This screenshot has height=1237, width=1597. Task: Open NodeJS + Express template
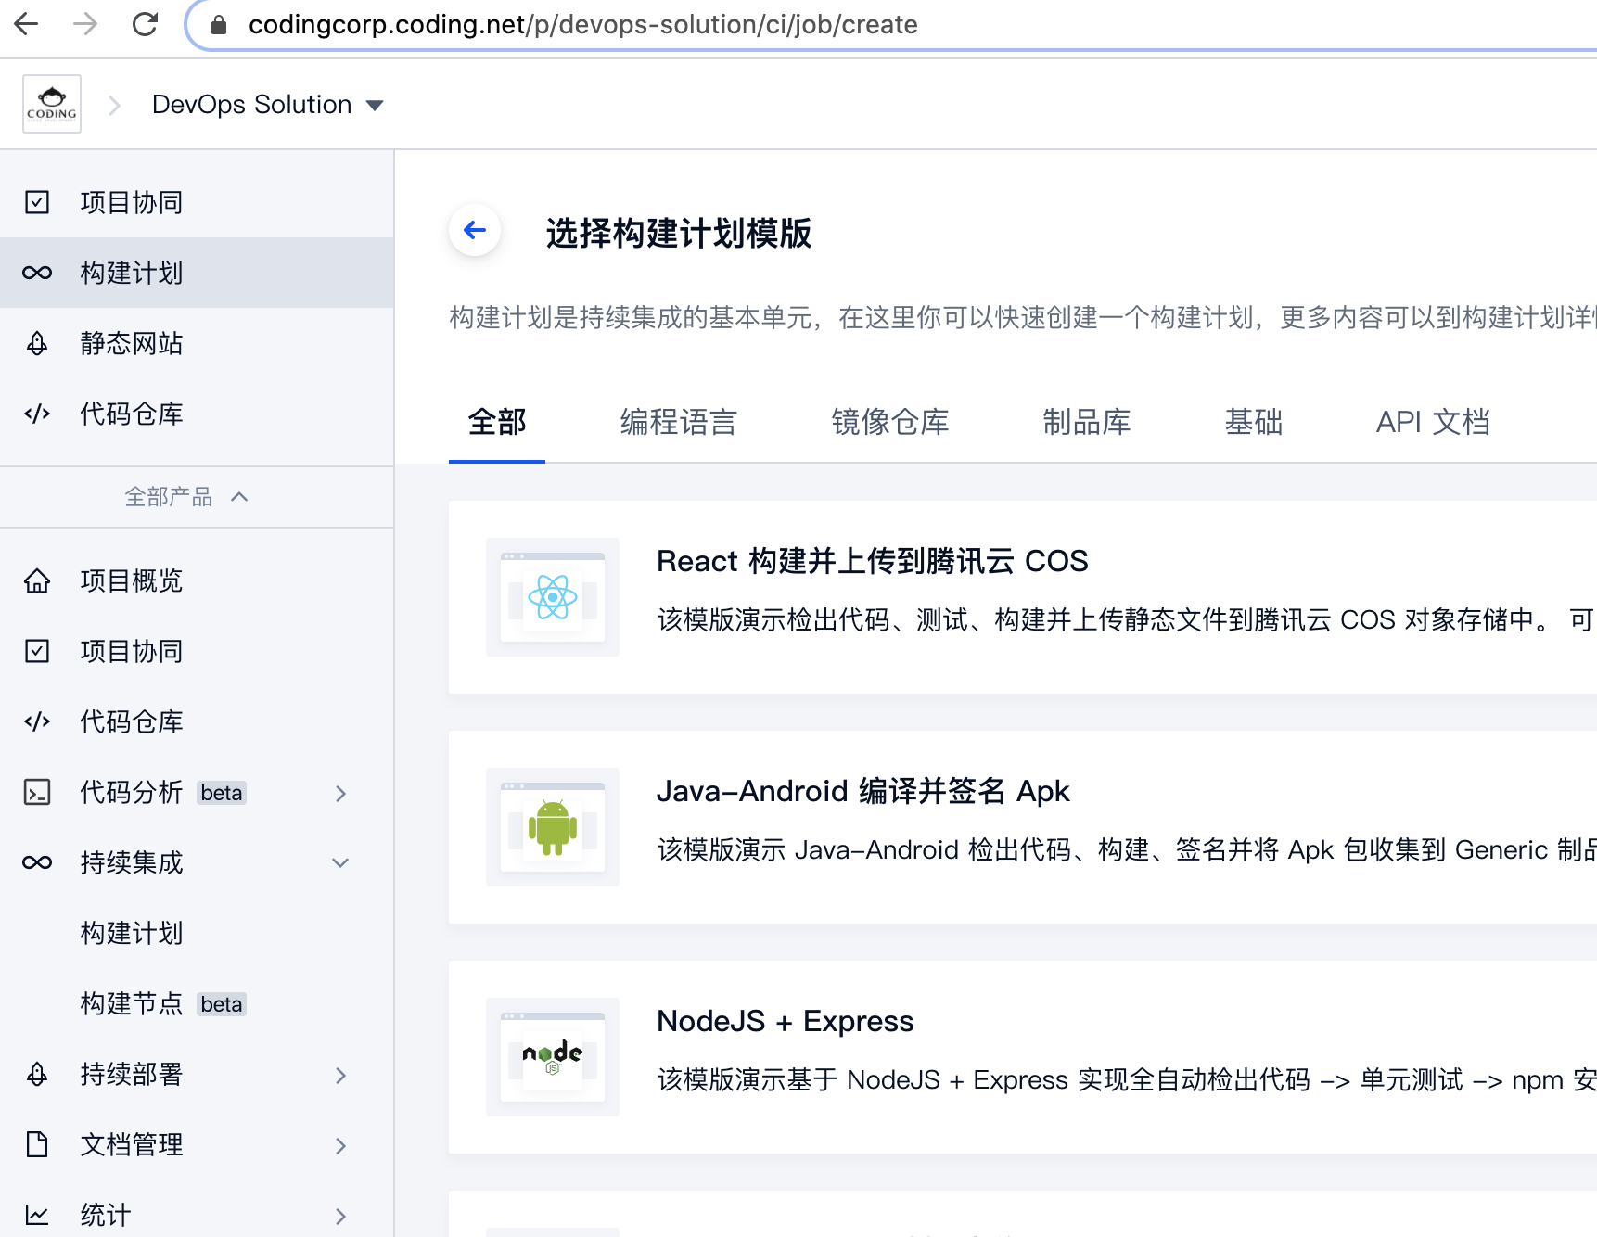[786, 1021]
